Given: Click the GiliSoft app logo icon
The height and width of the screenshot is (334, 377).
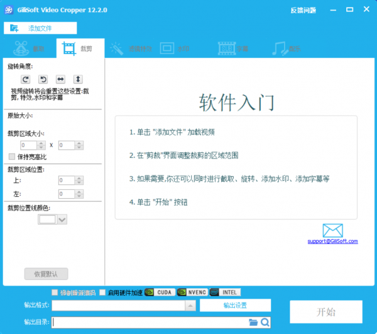Looking at the screenshot, I should (9, 10).
